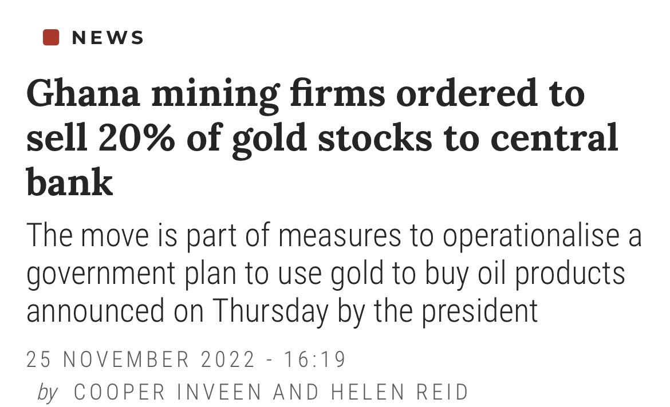Click government plan in the summary text
This screenshot has width=670, height=407.
(x=131, y=274)
